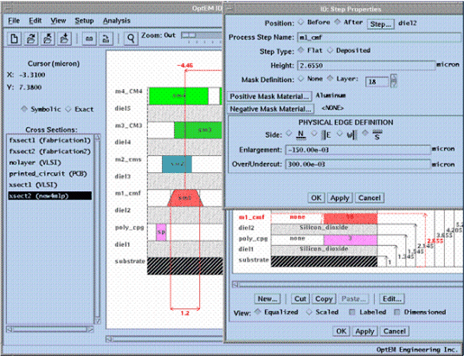Select E side edge option
464x356 pixels.
314,133
